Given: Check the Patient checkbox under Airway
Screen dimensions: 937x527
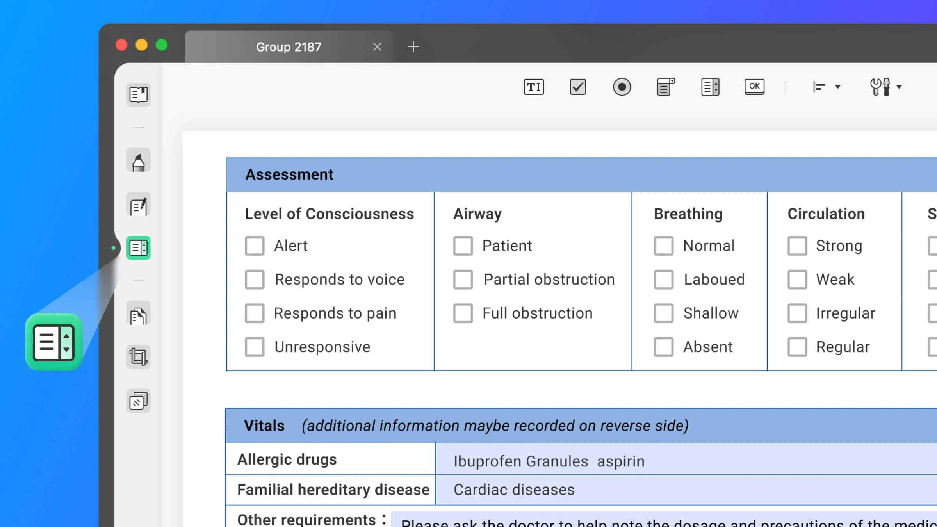Looking at the screenshot, I should point(463,245).
